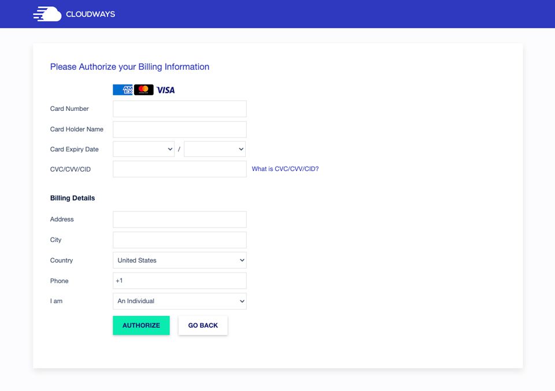Open the 'What is CVC/CVV/CID?' link
Screen dimensions: 555x391
284,169
